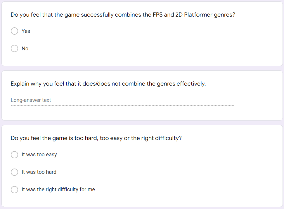Select the No radio button

15,49
